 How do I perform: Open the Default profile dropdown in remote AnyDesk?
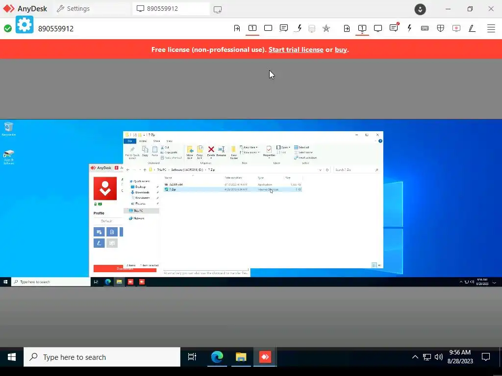[x=106, y=221]
